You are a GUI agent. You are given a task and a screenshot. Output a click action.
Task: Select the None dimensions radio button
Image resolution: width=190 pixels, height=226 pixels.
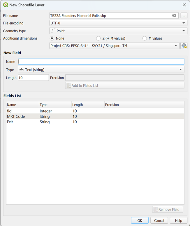52,38
